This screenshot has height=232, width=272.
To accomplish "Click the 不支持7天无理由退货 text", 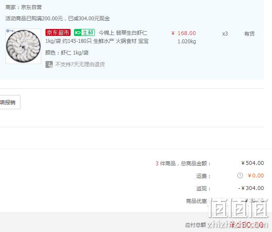I will click(x=80, y=64).
